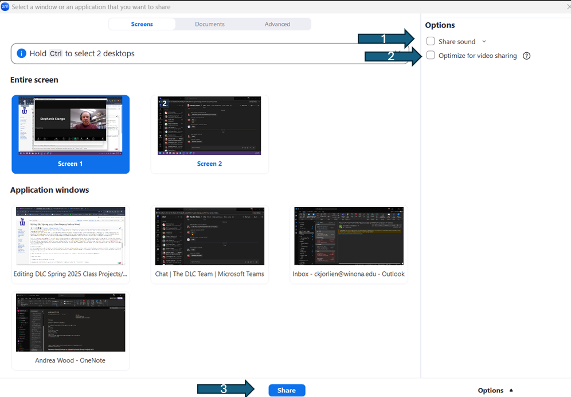Choose the Andrea Wood OneNote window
This screenshot has height=397, width=571.
(x=71, y=322)
